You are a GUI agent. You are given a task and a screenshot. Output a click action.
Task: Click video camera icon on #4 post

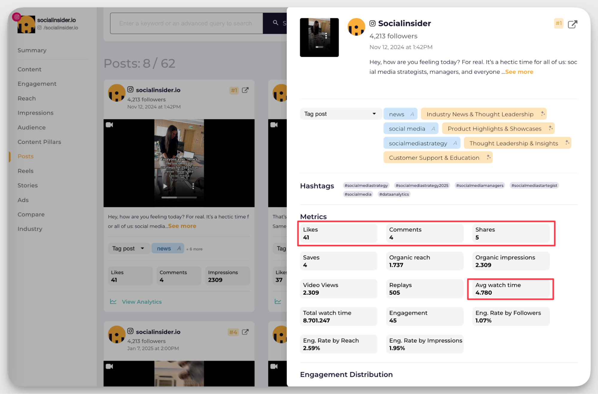[x=109, y=366]
